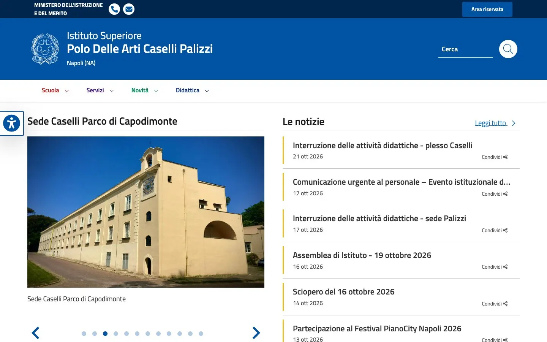The width and height of the screenshot is (547, 342).
Task: Expand the Didattica menu
Action: [x=193, y=90]
